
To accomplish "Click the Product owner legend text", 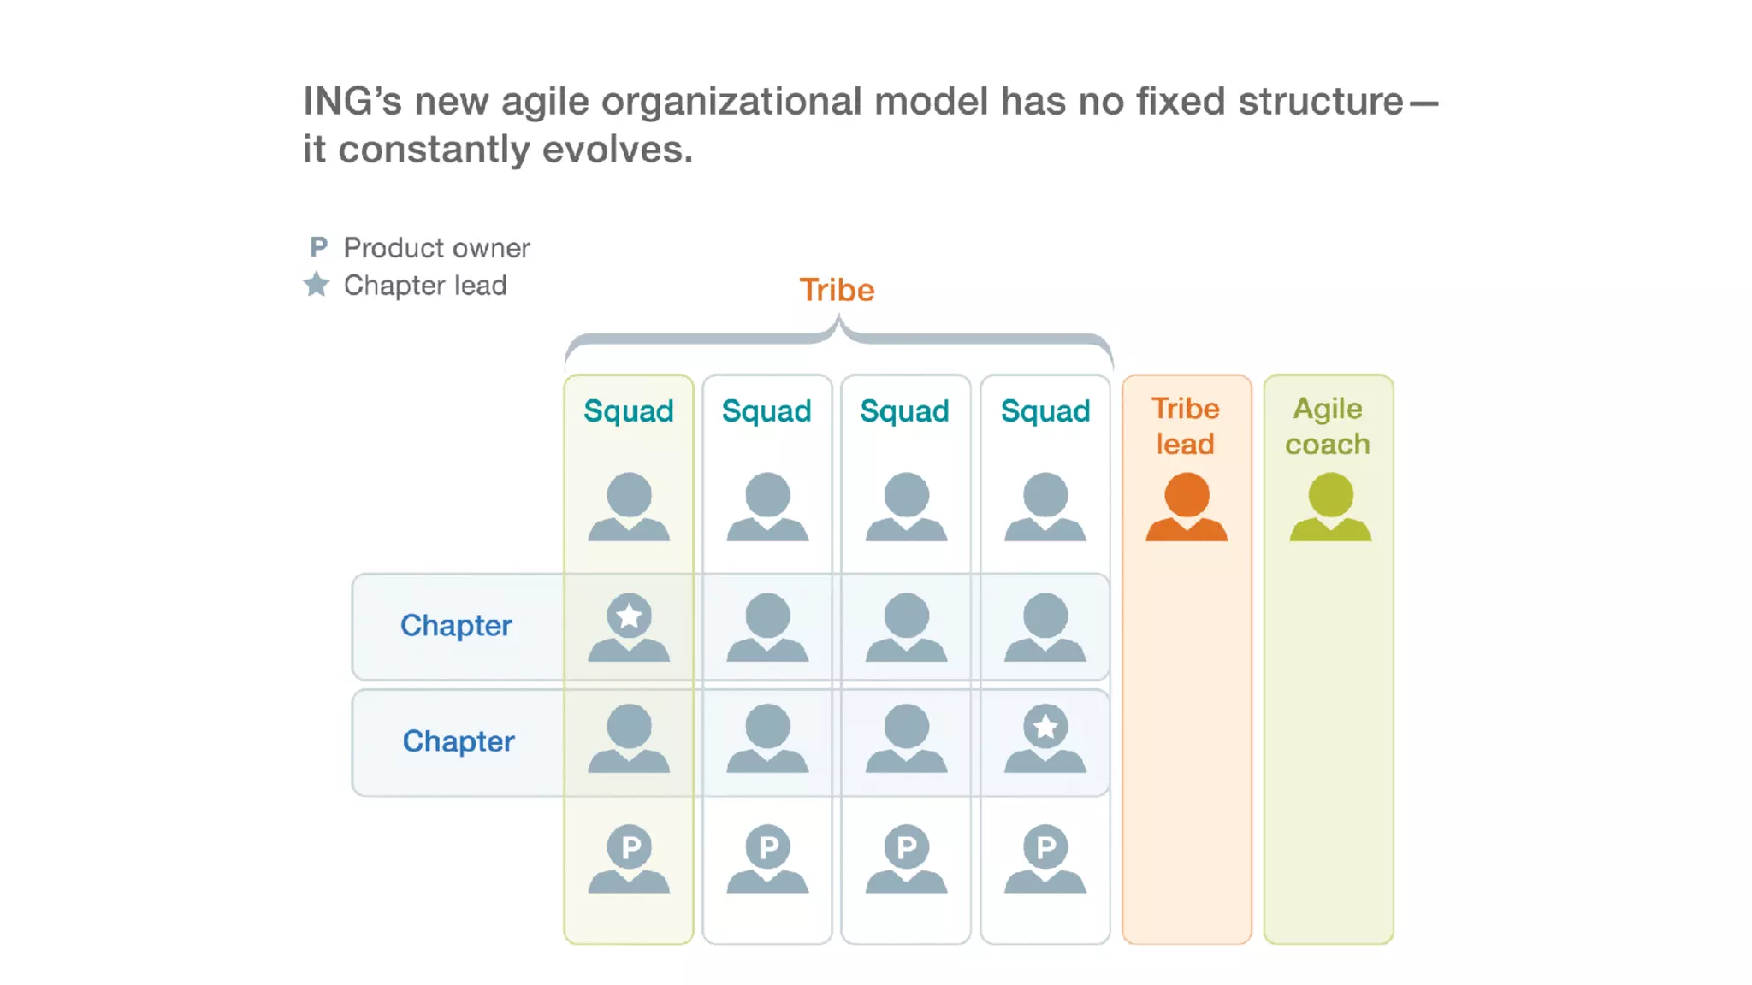I will pos(436,248).
